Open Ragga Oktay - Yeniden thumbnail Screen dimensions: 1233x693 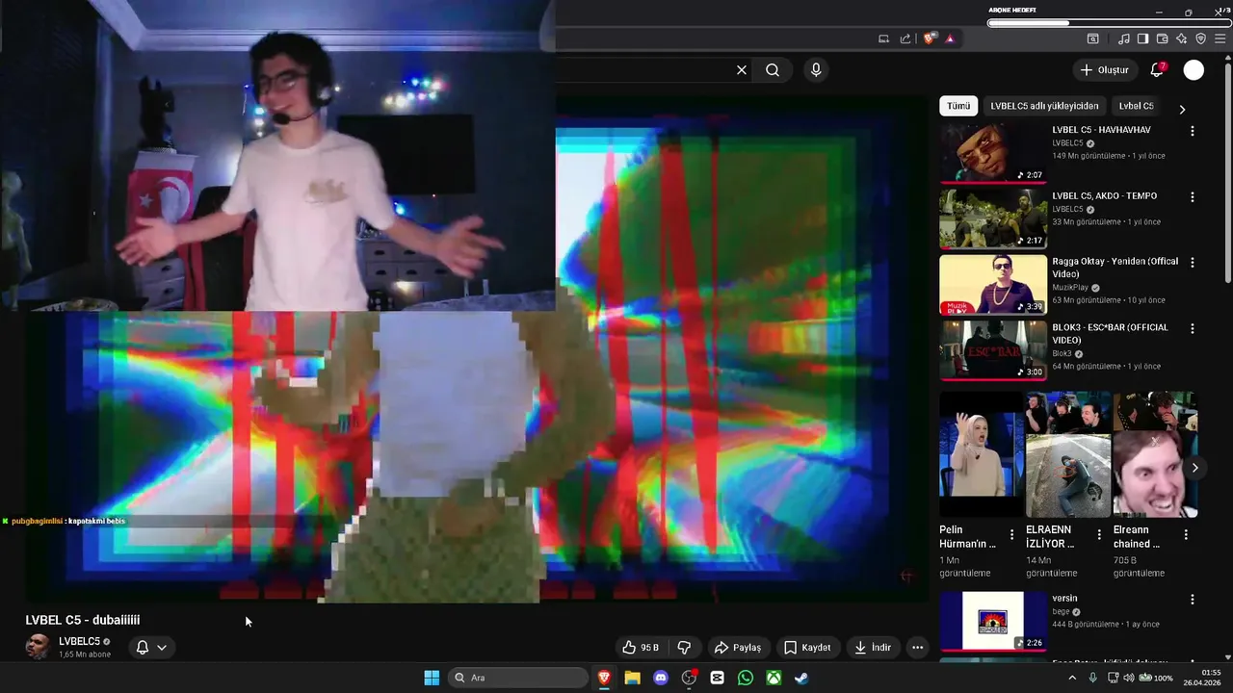(x=993, y=284)
